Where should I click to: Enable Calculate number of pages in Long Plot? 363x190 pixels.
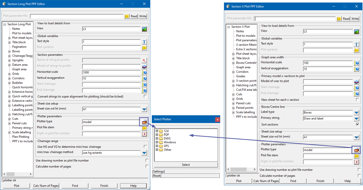point(147,166)
